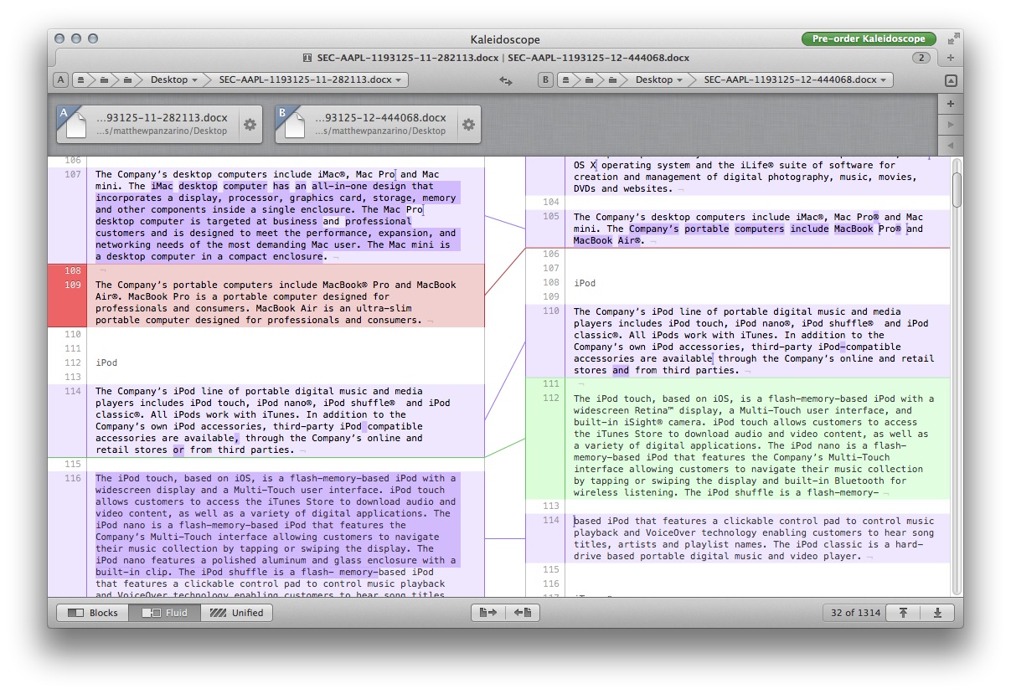Click the Pre-order Kaleidoscope button

869,39
